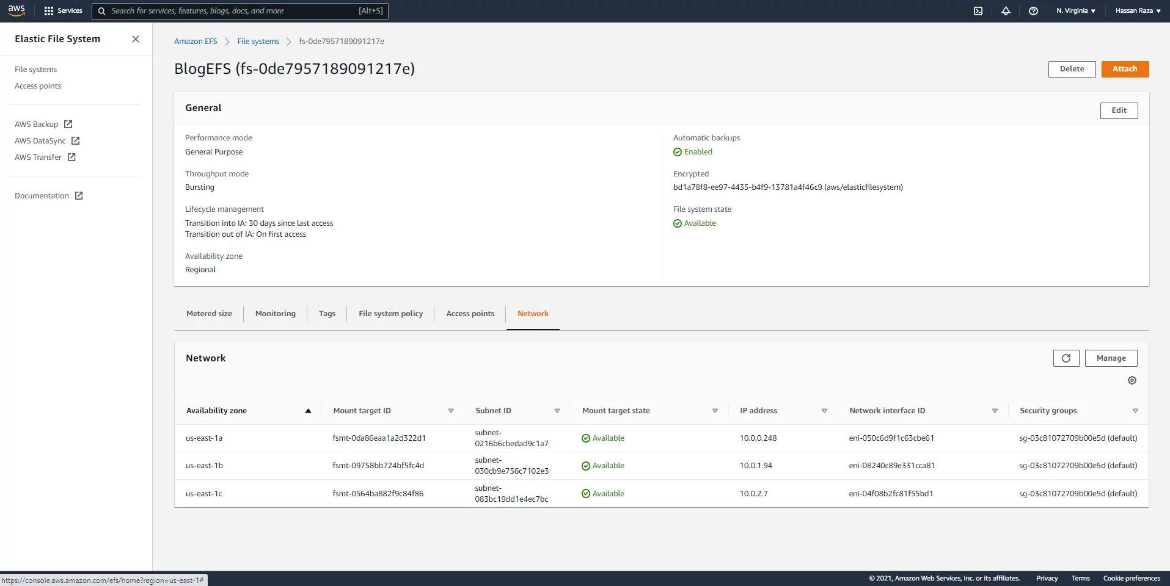This screenshot has height=586, width=1170.
Task: Sort the Network interface ID column
Action: tap(995, 411)
